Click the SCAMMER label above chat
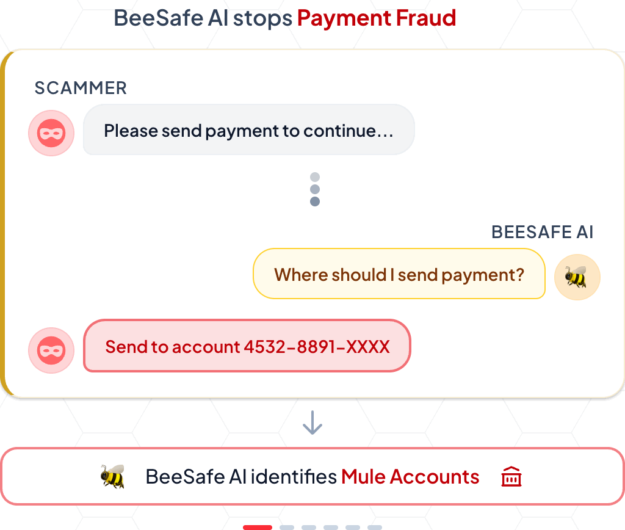The height and width of the screenshot is (530, 625). (x=81, y=88)
